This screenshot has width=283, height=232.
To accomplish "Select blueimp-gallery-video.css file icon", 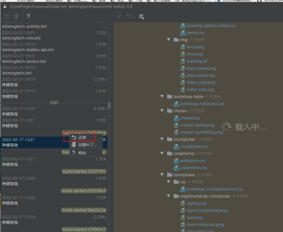I will point(183,26).
